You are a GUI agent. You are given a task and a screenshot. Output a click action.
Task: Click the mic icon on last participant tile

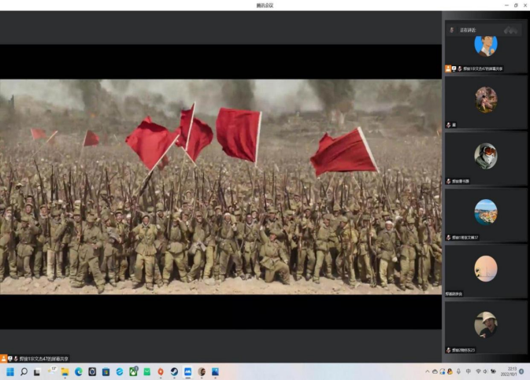449,349
